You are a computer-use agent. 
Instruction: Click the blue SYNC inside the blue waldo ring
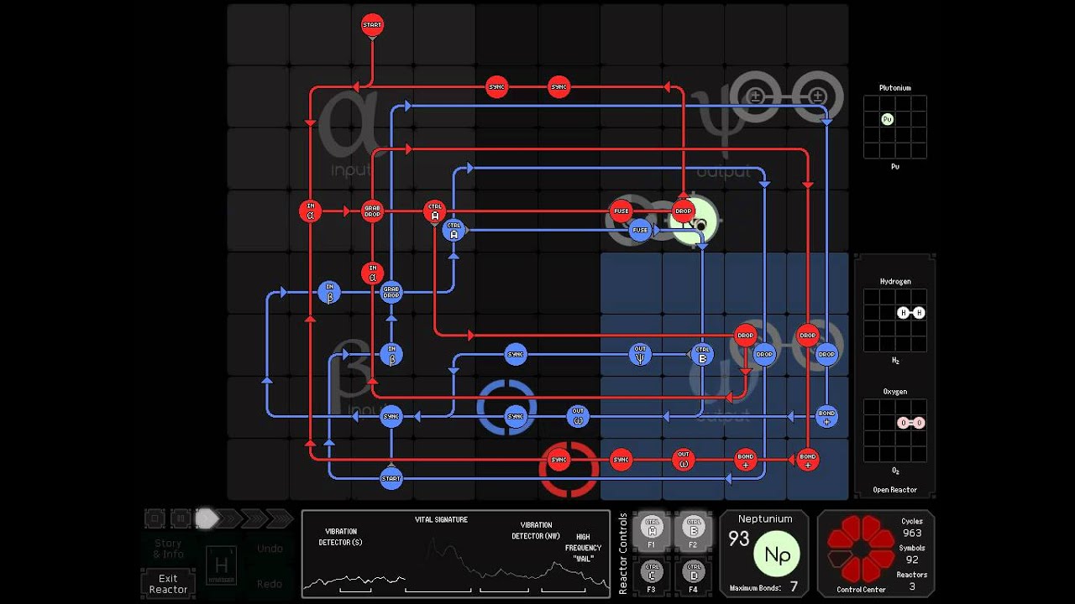(516, 416)
